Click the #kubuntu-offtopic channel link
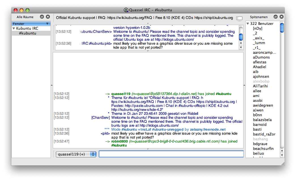Viewport: 296px width, 181px height. tap(192, 106)
